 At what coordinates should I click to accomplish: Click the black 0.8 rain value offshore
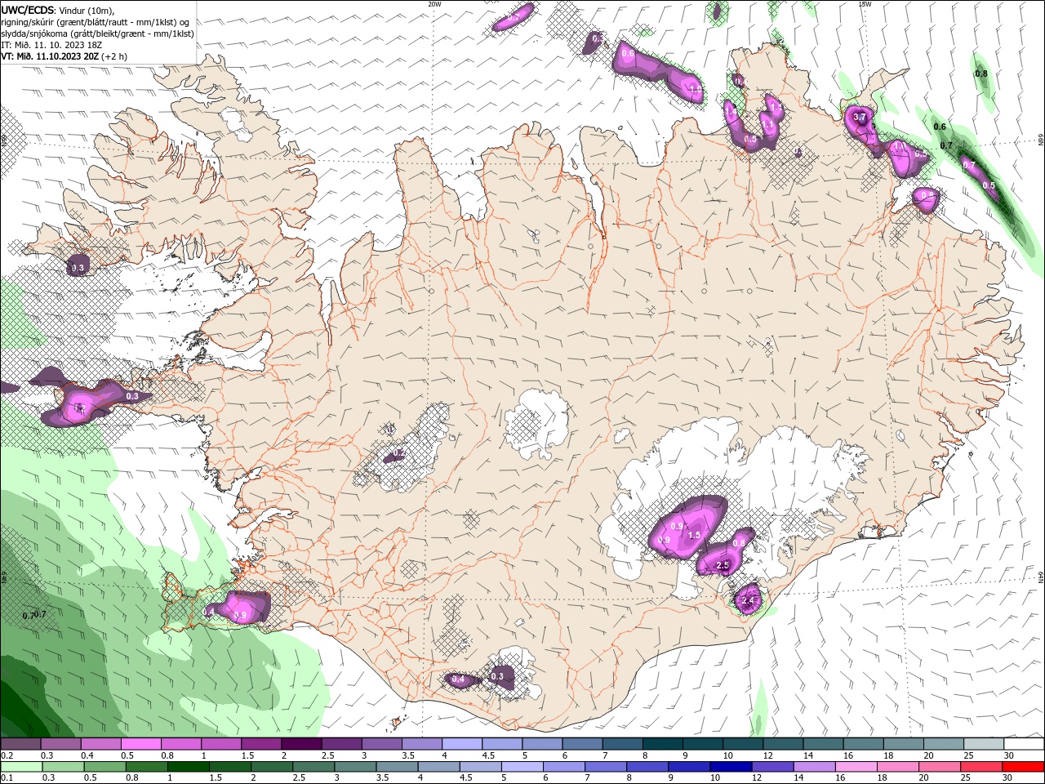point(981,73)
